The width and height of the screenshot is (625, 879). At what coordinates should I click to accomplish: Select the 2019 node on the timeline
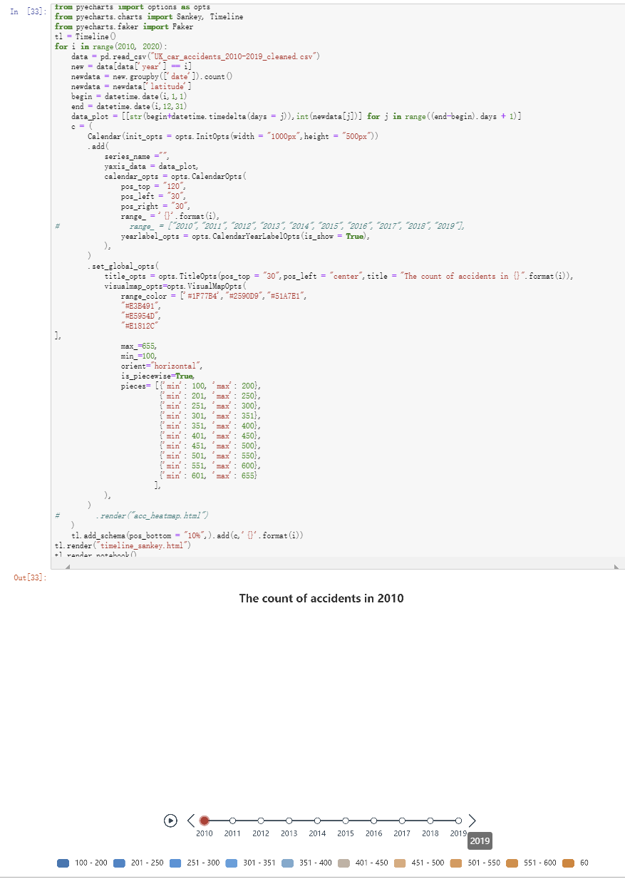click(458, 821)
